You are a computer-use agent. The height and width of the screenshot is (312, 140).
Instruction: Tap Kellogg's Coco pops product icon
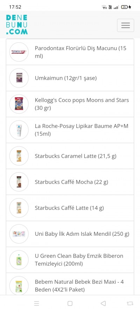19,104
